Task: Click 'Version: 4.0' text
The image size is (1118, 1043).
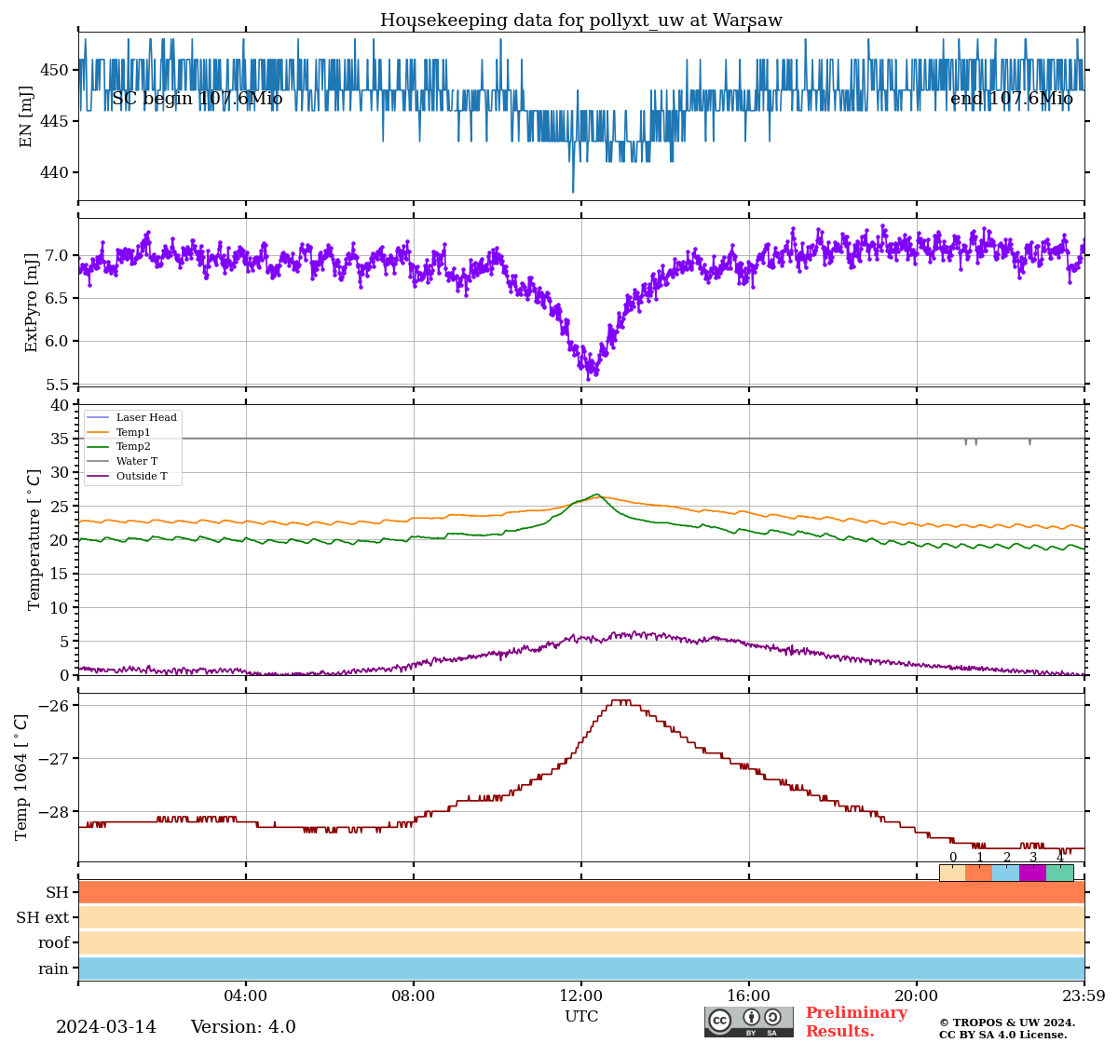Action: tap(243, 1027)
